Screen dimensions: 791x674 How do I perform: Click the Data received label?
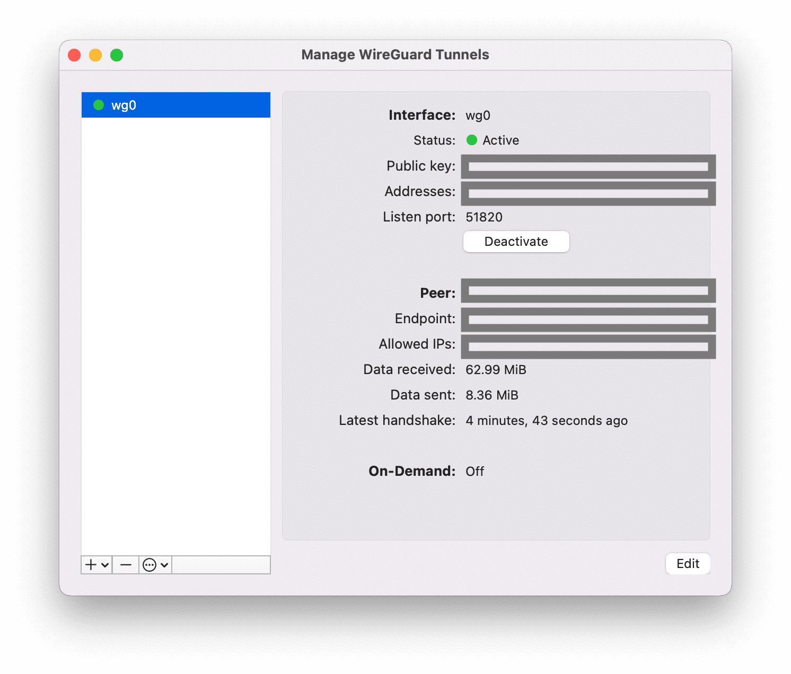pyautogui.click(x=409, y=370)
